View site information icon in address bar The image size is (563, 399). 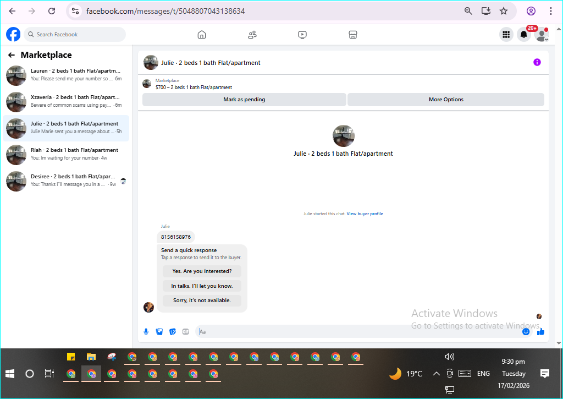pyautogui.click(x=75, y=11)
